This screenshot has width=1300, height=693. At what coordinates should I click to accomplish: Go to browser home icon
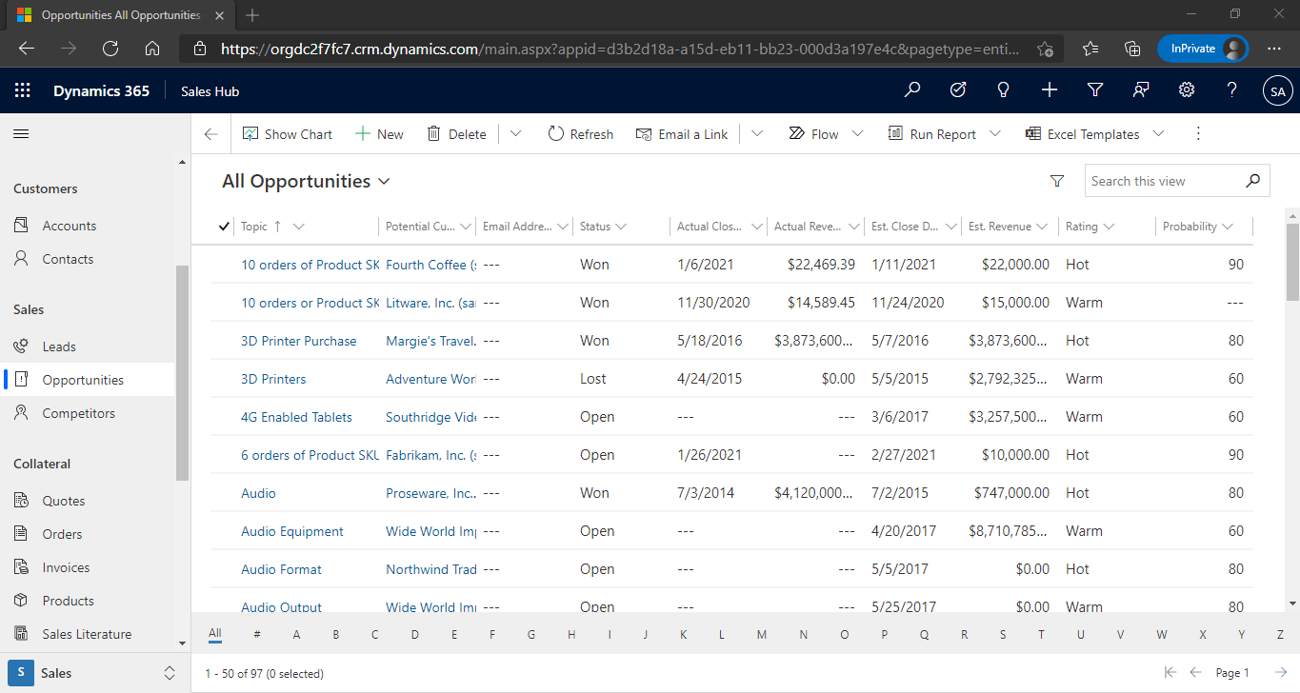152,49
